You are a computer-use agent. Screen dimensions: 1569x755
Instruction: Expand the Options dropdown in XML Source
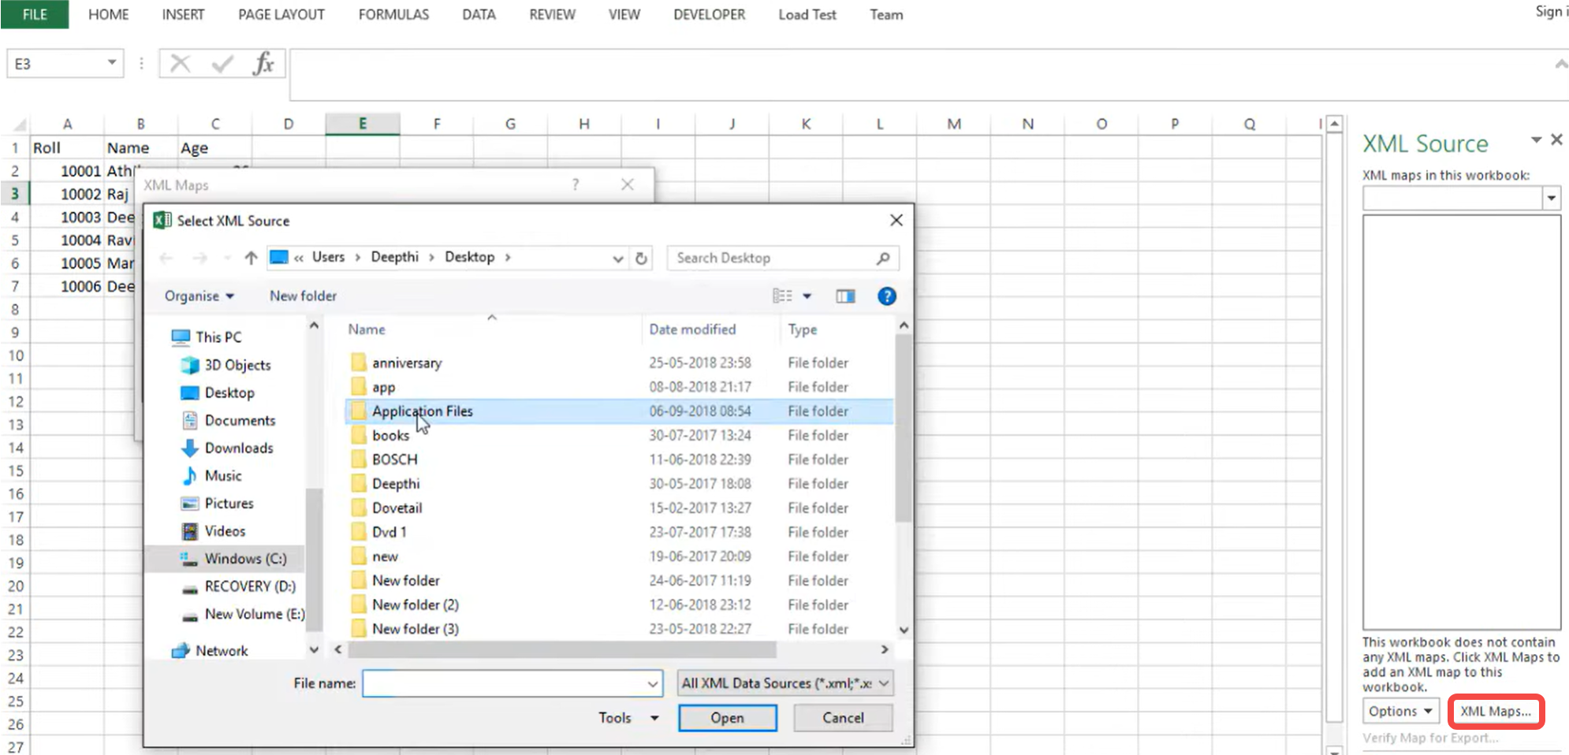coord(1401,711)
